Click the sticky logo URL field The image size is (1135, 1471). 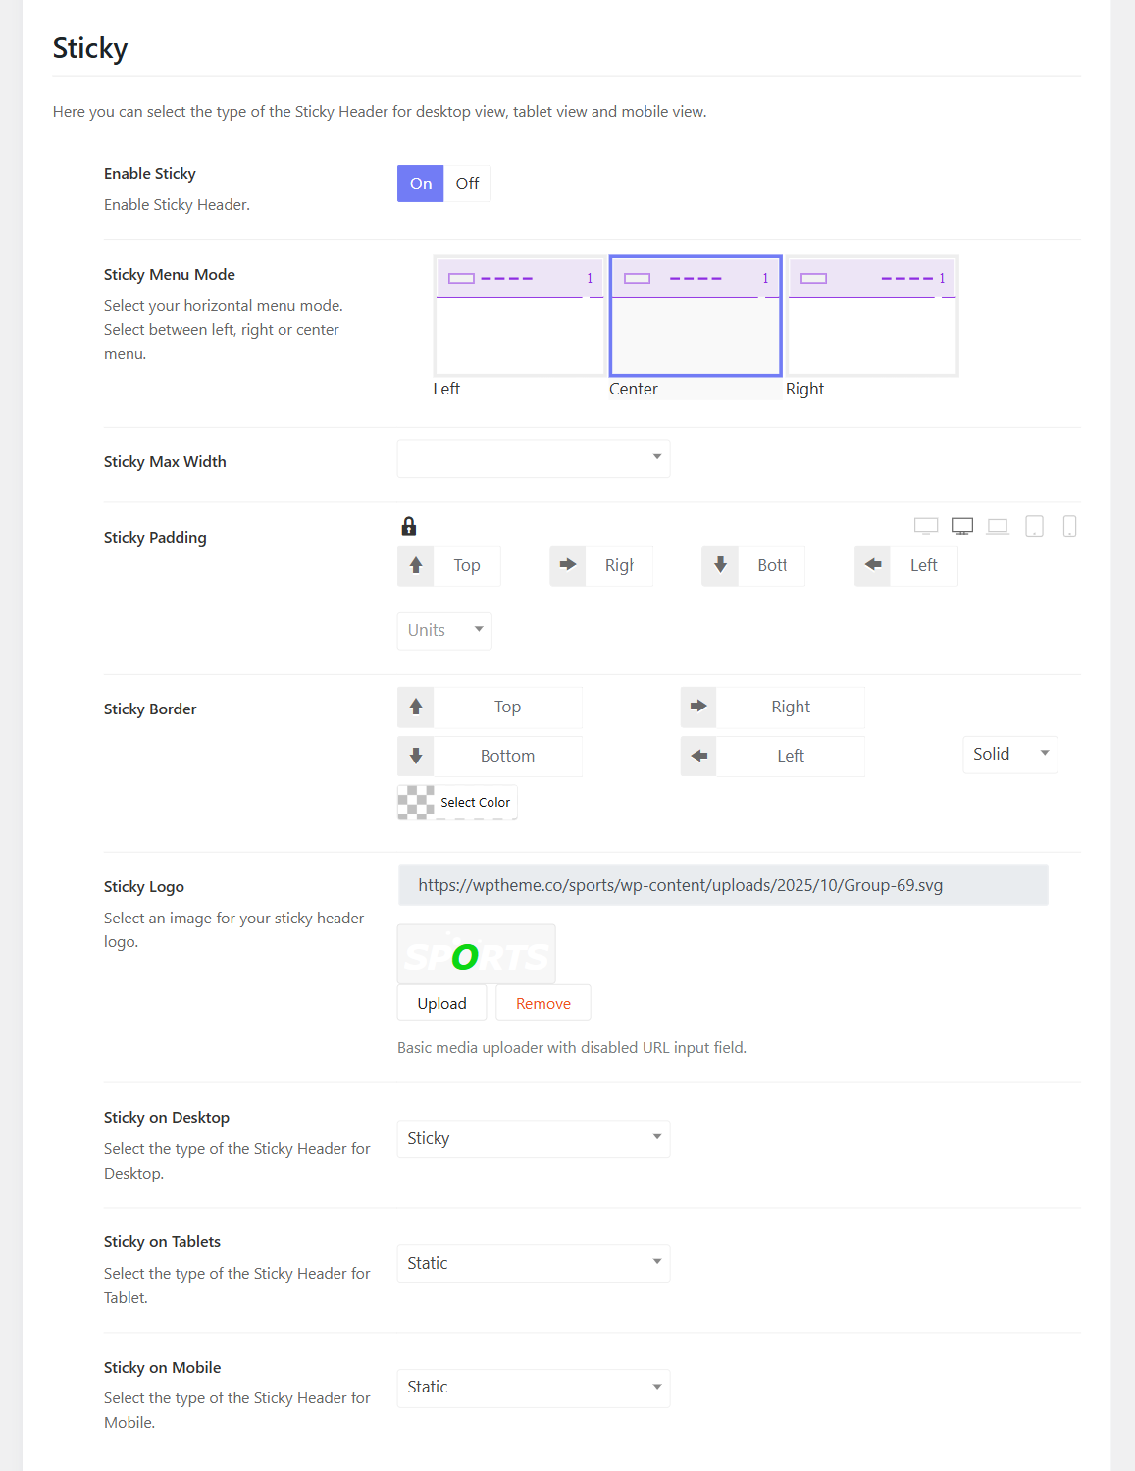(x=722, y=884)
